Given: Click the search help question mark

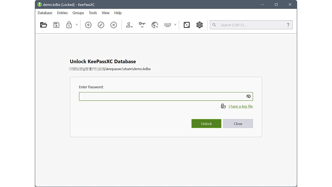Looking at the screenshot, I should point(288,25).
